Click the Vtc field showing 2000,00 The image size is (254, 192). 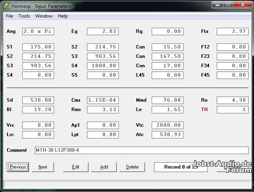pos(167,125)
